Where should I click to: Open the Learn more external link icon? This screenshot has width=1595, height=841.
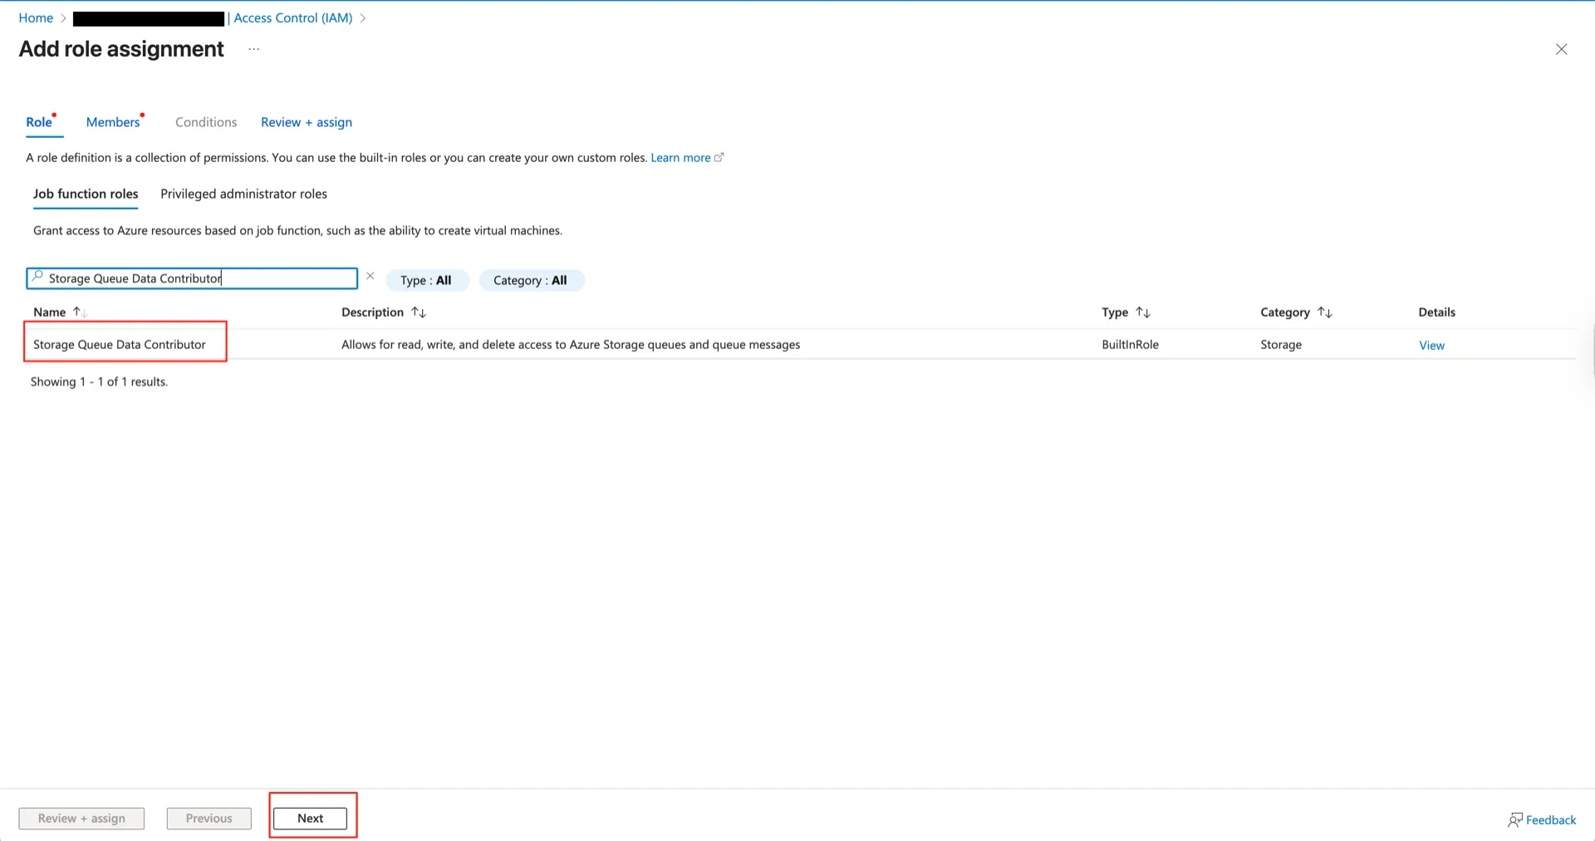click(x=719, y=157)
